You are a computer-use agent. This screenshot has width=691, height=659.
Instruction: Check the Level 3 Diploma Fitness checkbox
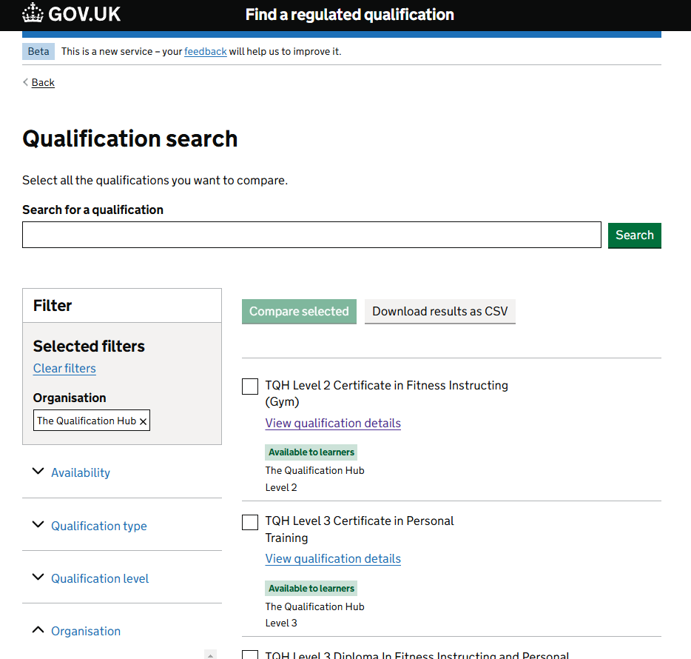pyautogui.click(x=250, y=655)
